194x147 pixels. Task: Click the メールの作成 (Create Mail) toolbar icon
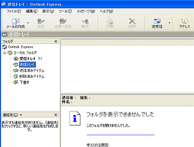click(x=16, y=21)
